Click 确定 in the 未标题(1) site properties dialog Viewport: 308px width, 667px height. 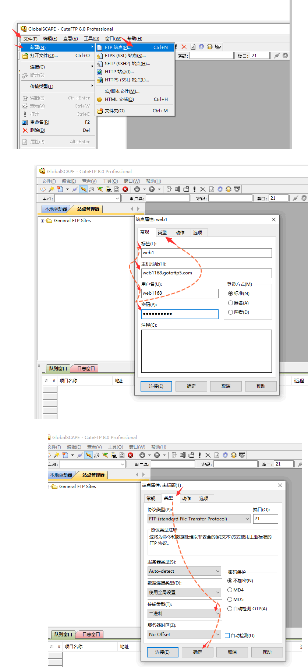[198, 652]
